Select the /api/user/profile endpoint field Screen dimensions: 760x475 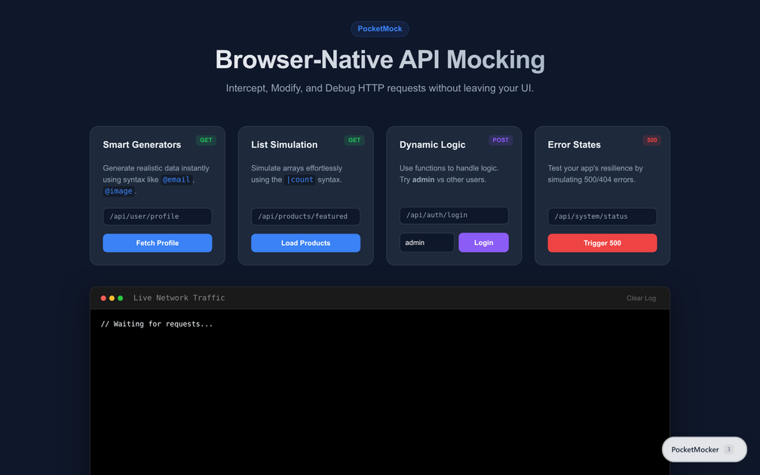point(157,216)
